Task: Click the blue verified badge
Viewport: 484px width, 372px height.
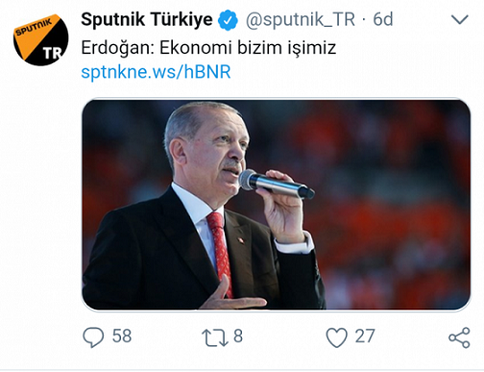Action: tap(228, 20)
